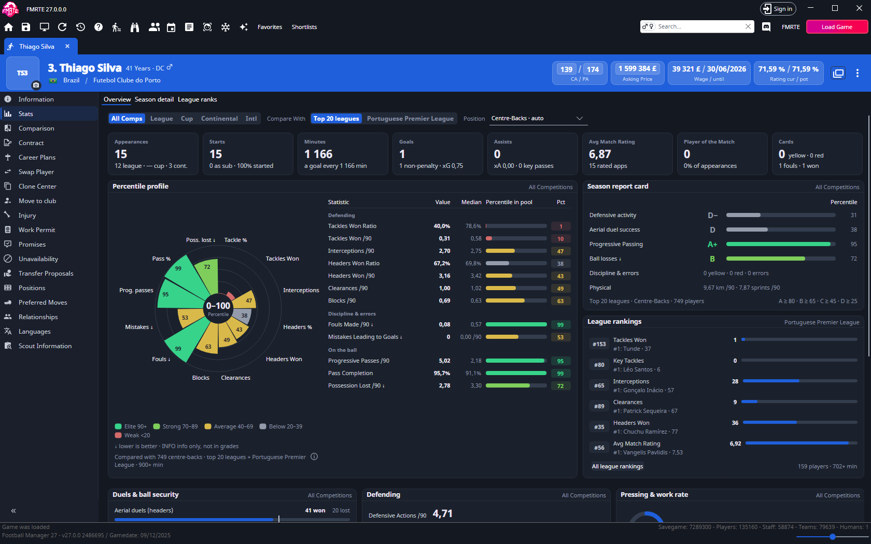Click the Load Game button

[837, 27]
